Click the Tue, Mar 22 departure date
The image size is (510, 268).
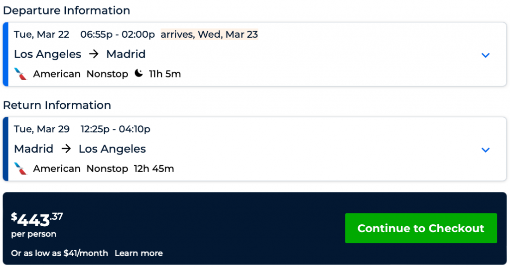click(41, 34)
